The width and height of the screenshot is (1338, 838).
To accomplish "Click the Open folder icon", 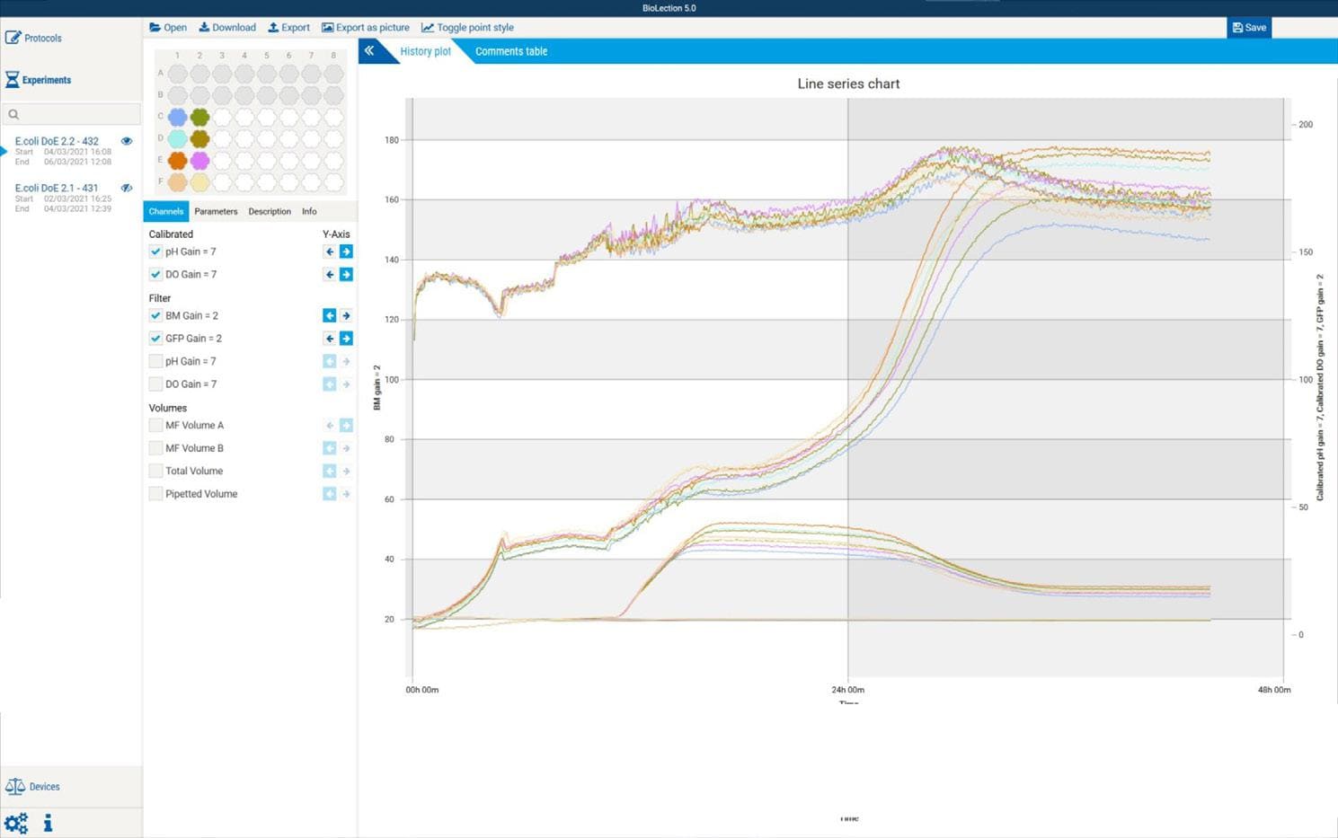I will click(155, 28).
